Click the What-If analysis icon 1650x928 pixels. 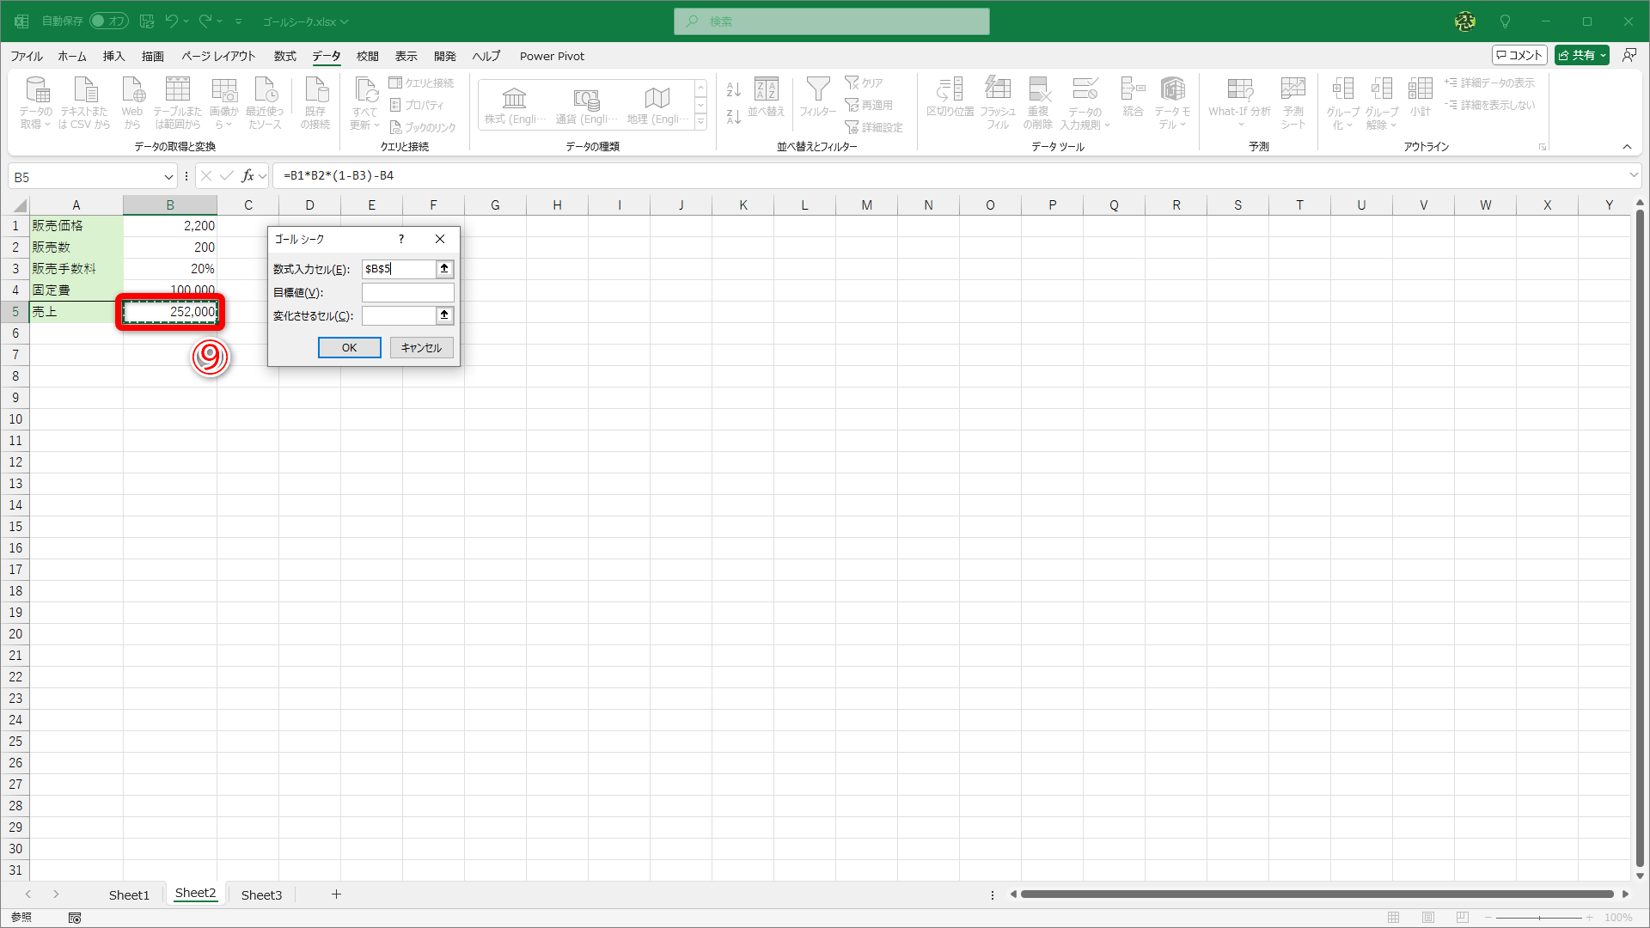(1239, 89)
